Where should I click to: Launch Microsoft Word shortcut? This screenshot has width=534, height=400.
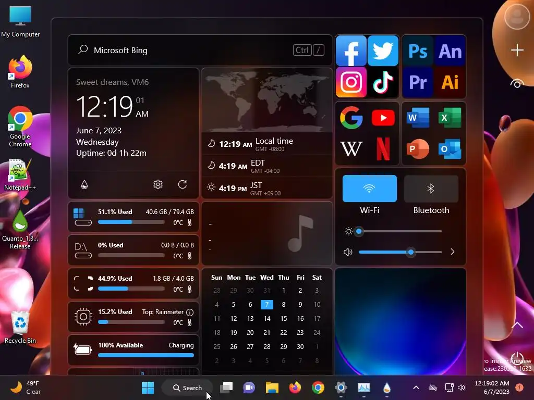pos(418,118)
